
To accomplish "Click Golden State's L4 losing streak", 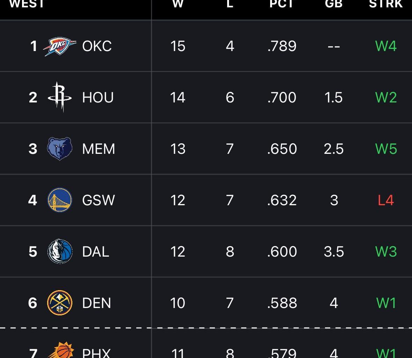I will click(385, 200).
